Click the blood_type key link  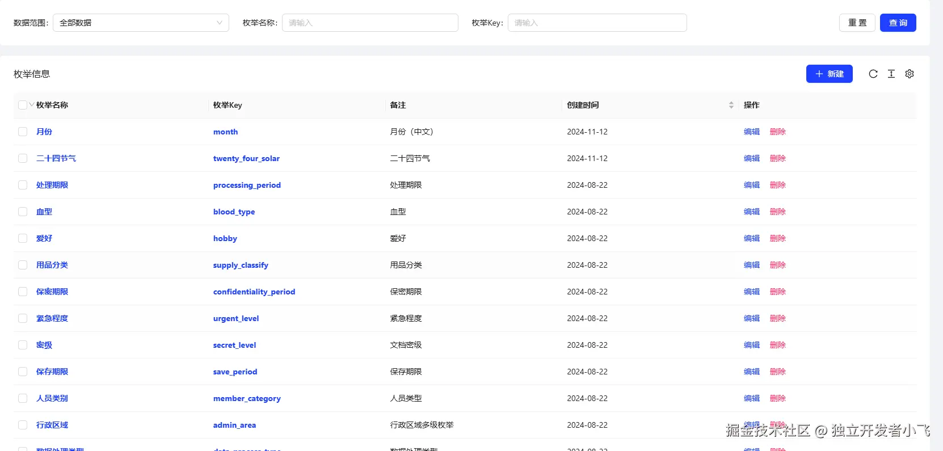234,212
